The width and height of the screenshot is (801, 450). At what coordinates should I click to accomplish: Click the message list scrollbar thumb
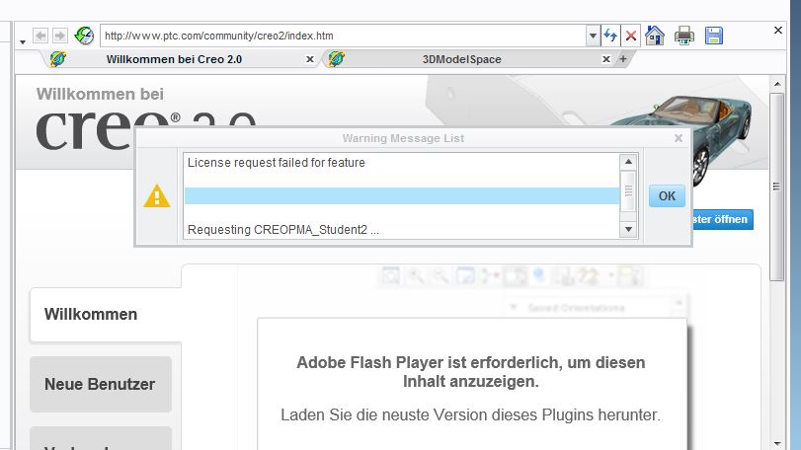tap(628, 191)
